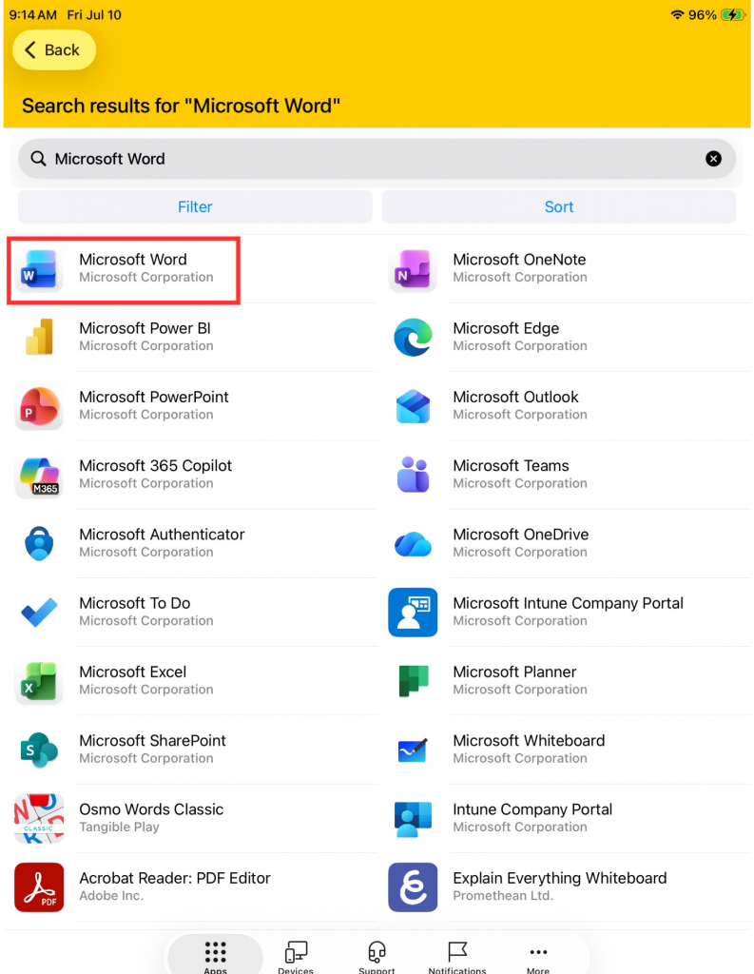Tap the Microsoft Word search field

coord(377,159)
